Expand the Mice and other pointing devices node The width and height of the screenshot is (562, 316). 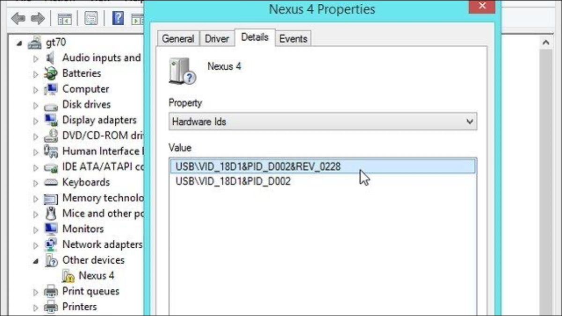point(36,214)
